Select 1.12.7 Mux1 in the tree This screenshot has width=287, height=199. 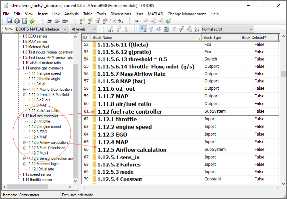click(x=38, y=153)
